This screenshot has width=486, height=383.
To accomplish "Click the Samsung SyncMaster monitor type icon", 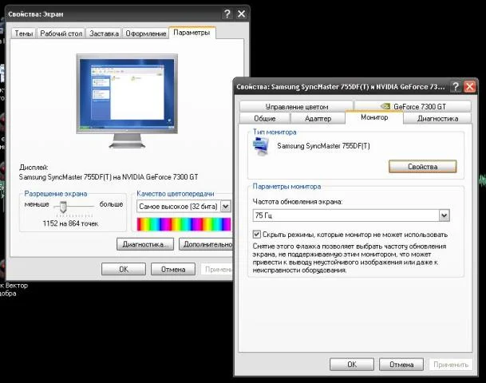I will point(261,147).
